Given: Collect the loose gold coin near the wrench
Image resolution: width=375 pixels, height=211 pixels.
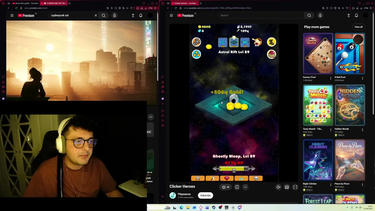Looking at the screenshot, I should (x=209, y=47).
